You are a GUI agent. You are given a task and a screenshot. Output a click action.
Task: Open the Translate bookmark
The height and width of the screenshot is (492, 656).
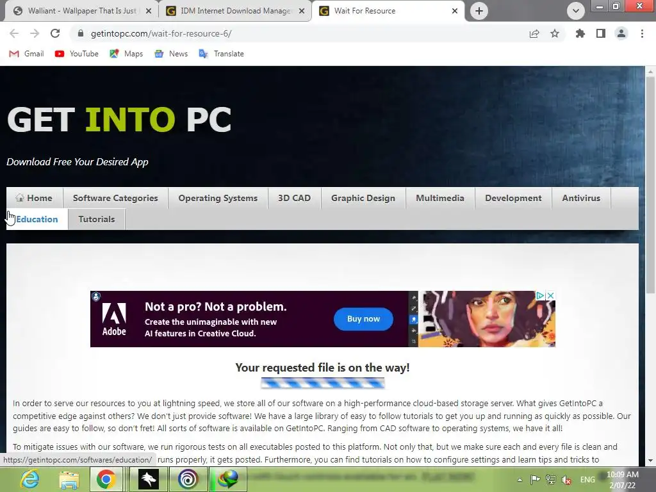(x=221, y=54)
